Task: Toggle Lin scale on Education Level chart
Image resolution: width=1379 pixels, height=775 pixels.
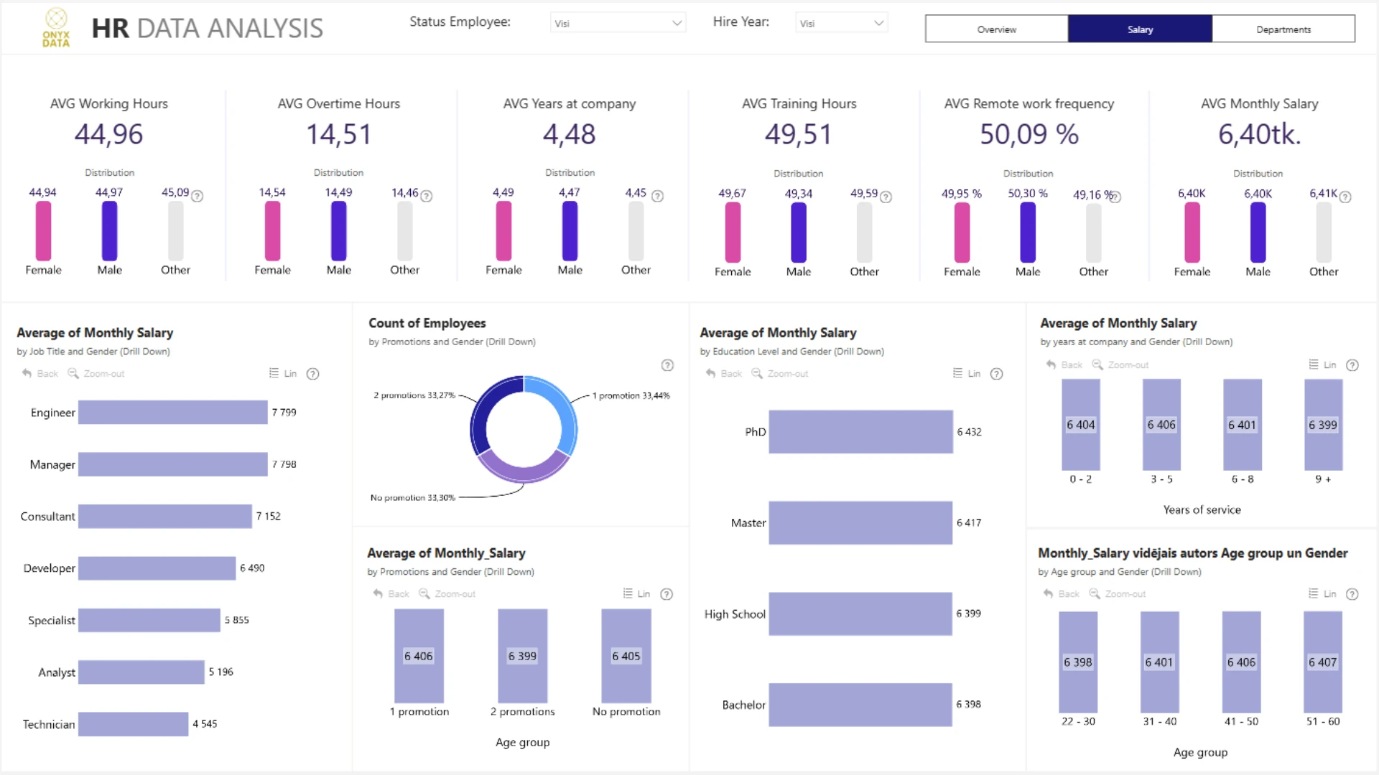Action: point(967,373)
